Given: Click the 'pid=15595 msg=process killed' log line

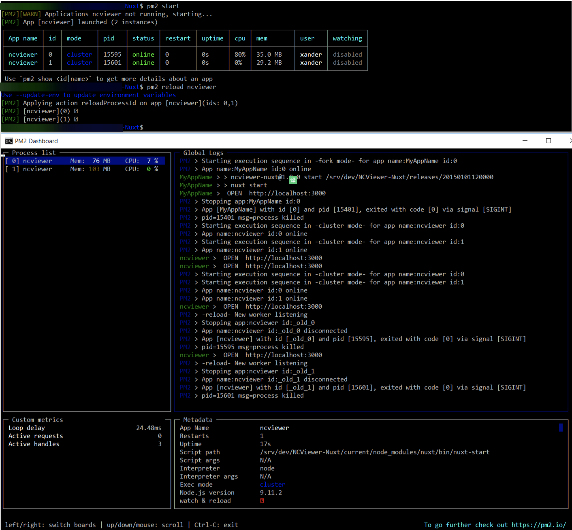Looking at the screenshot, I should pyautogui.click(x=242, y=347).
